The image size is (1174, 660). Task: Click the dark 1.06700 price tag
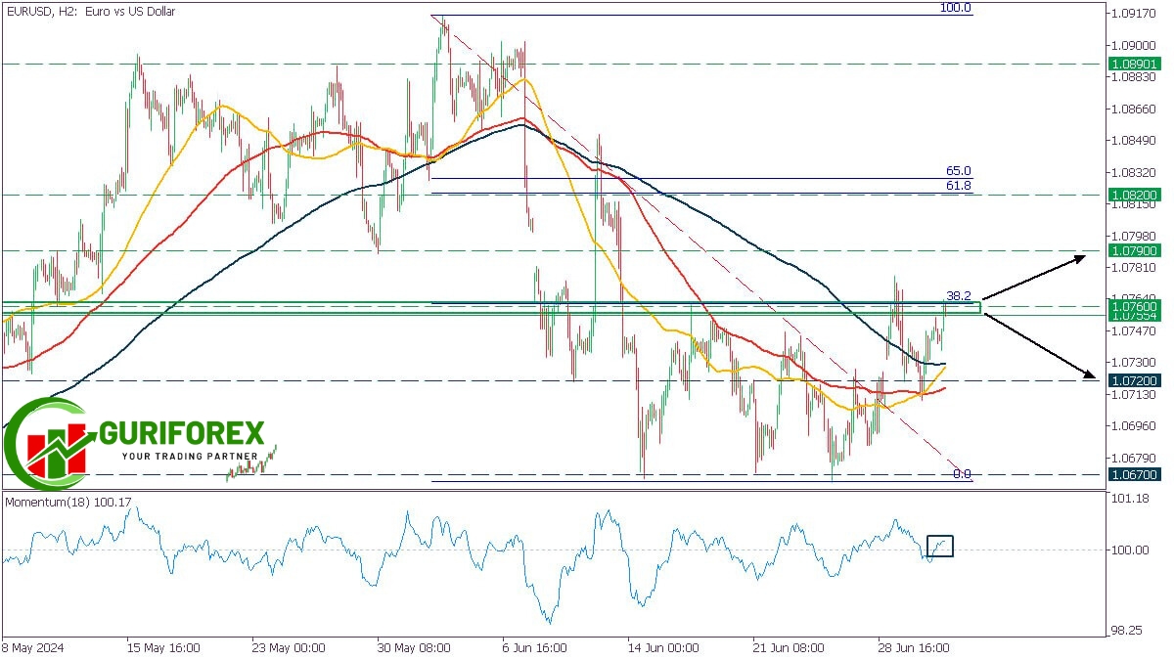[1134, 474]
